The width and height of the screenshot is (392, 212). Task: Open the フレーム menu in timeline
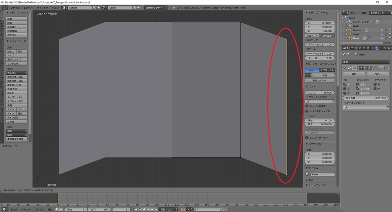click(39, 209)
